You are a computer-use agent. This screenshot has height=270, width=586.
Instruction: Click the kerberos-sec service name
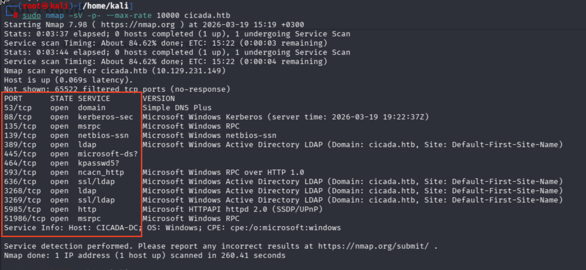pos(105,117)
